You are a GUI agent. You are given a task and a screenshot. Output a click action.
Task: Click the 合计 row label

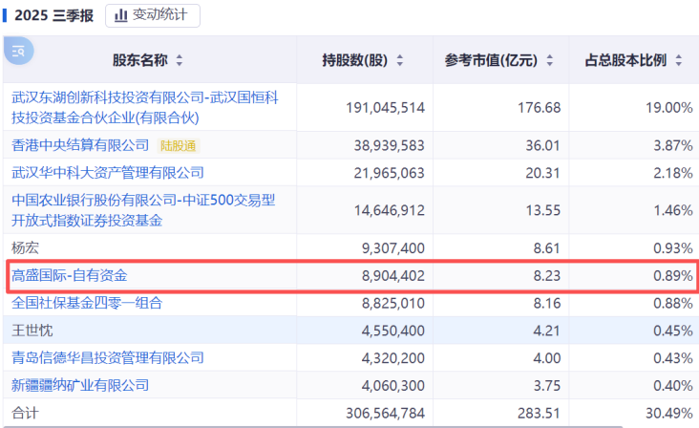[26, 413]
